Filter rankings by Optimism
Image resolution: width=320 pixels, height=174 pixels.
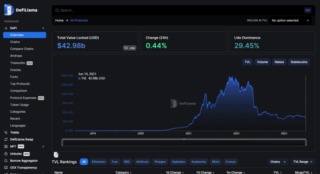coord(178,162)
